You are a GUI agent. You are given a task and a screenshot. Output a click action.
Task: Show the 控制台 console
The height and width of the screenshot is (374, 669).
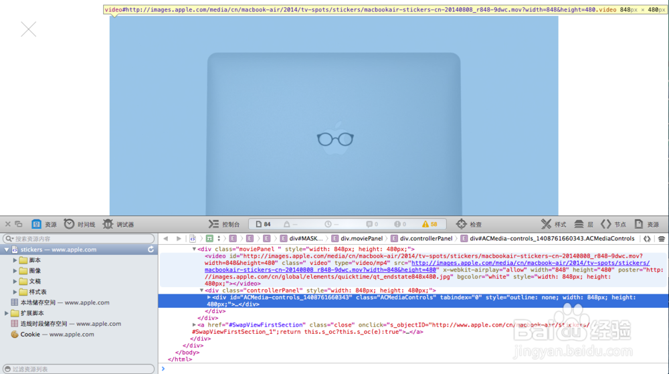(x=224, y=224)
